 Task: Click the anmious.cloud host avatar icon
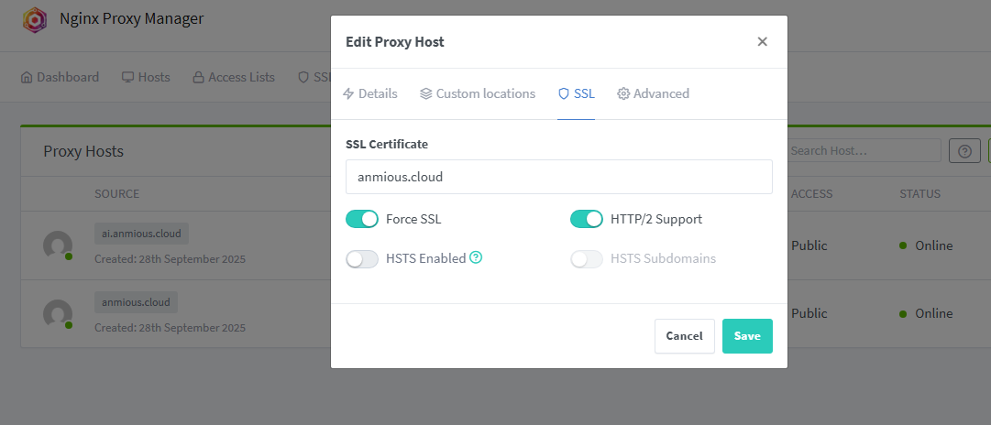pos(58,314)
